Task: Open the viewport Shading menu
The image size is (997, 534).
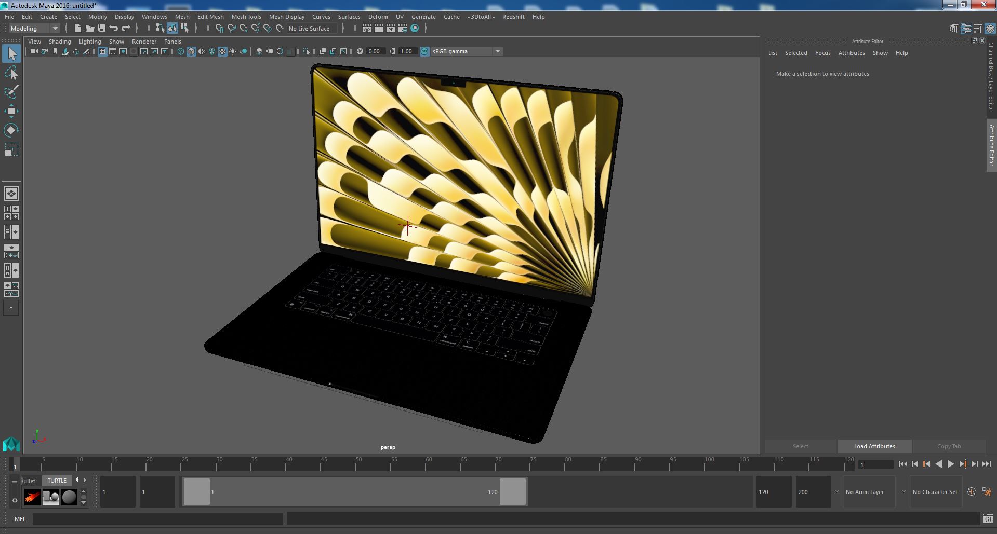Action: (60, 42)
